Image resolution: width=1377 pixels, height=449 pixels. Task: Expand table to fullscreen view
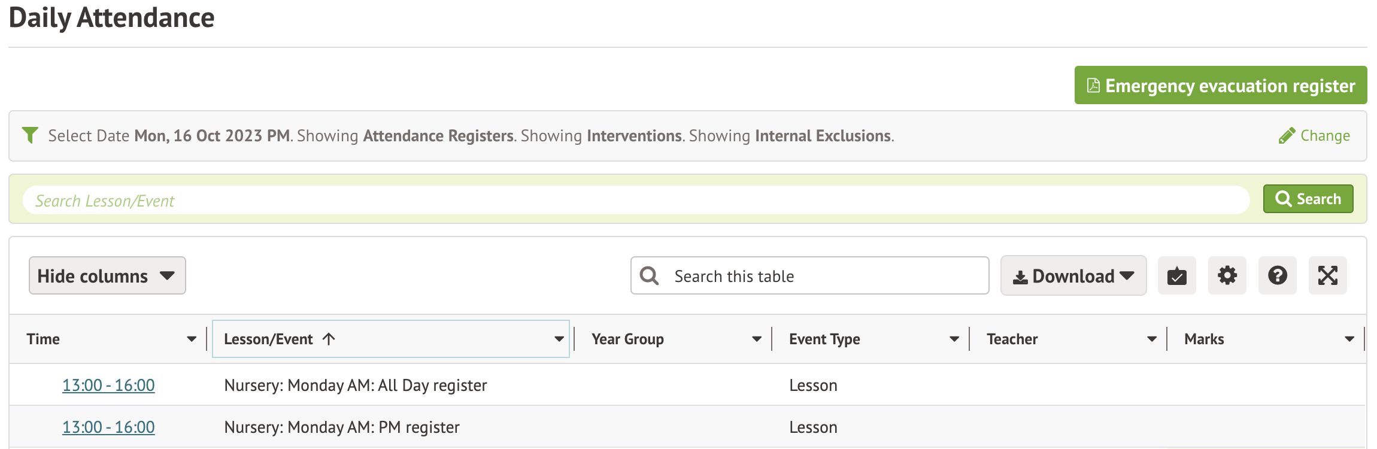(1327, 276)
